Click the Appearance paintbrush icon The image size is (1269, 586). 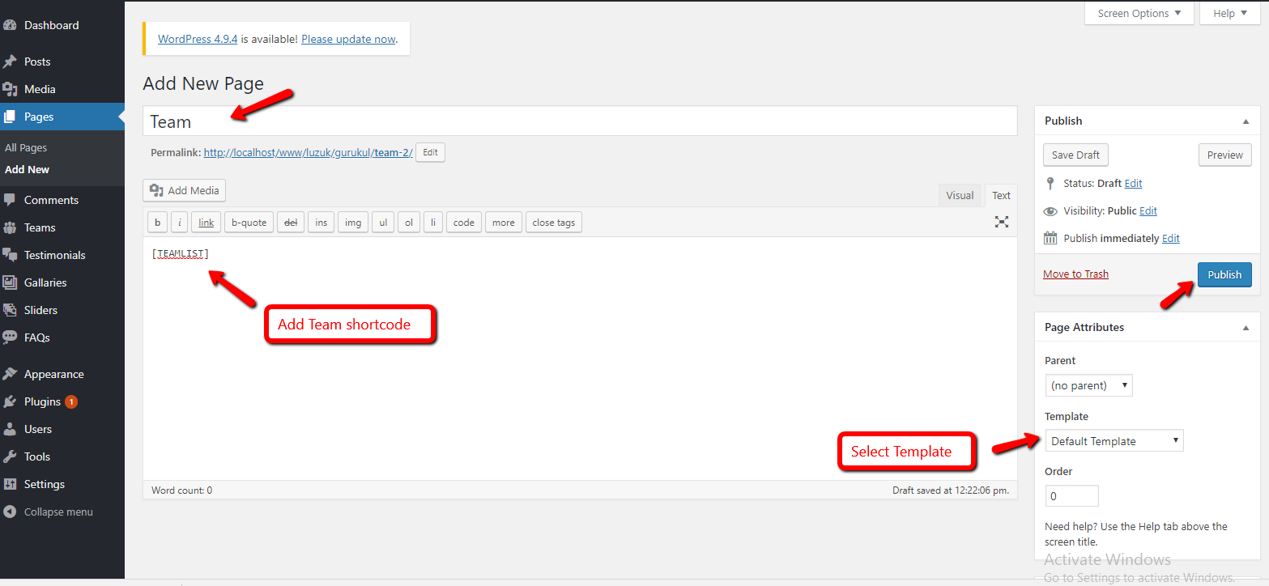10,374
